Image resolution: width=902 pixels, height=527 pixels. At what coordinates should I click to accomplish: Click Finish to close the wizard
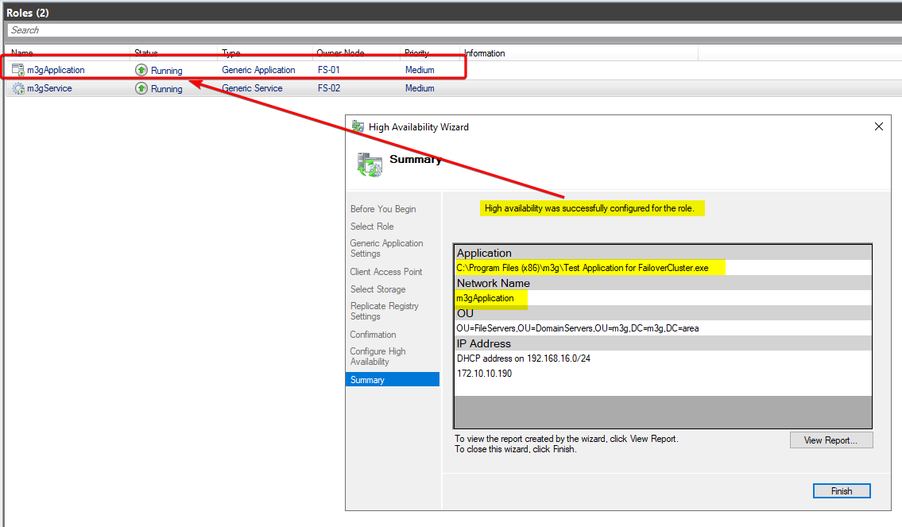(x=842, y=490)
